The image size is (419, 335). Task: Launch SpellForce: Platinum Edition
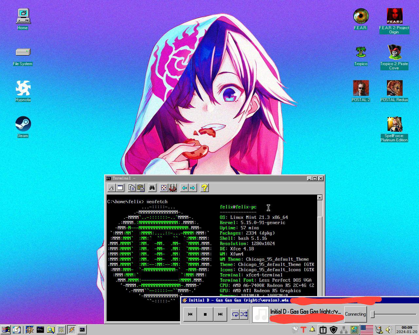394,129
